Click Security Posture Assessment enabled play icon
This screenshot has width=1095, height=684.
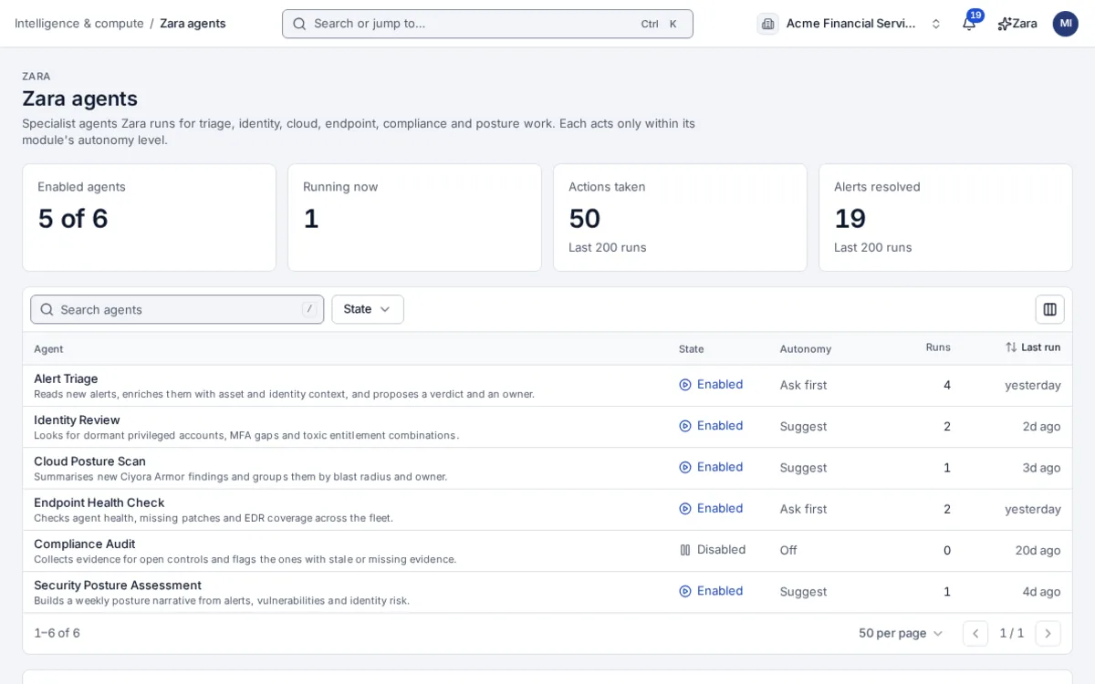click(x=685, y=591)
